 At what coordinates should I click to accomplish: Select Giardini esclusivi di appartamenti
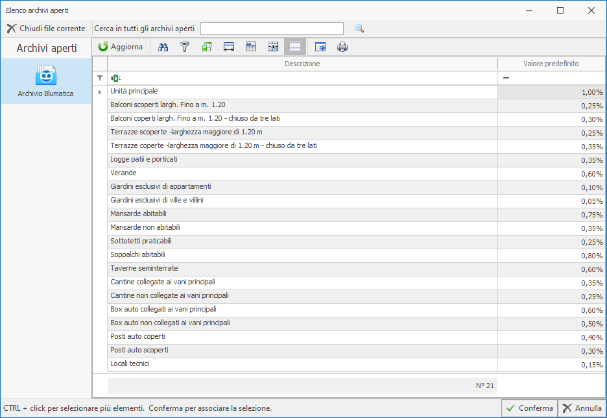point(302,188)
